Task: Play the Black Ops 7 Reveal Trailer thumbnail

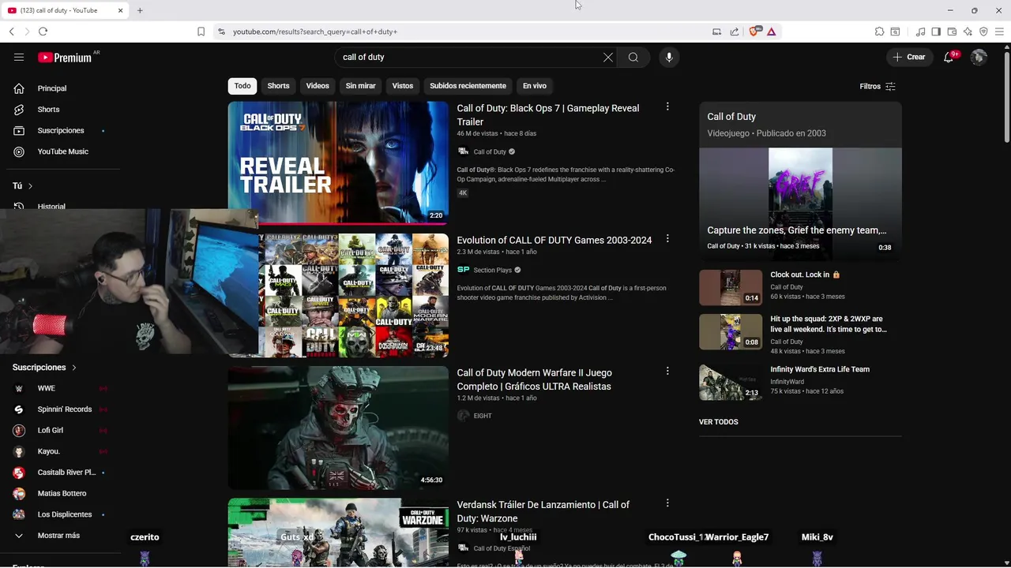Action: (338, 163)
